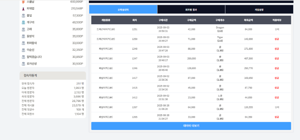This screenshot has width=300, height=140.
Task: Click the avatar icon next to 잘먹겠습니다
Action: (23, 57)
